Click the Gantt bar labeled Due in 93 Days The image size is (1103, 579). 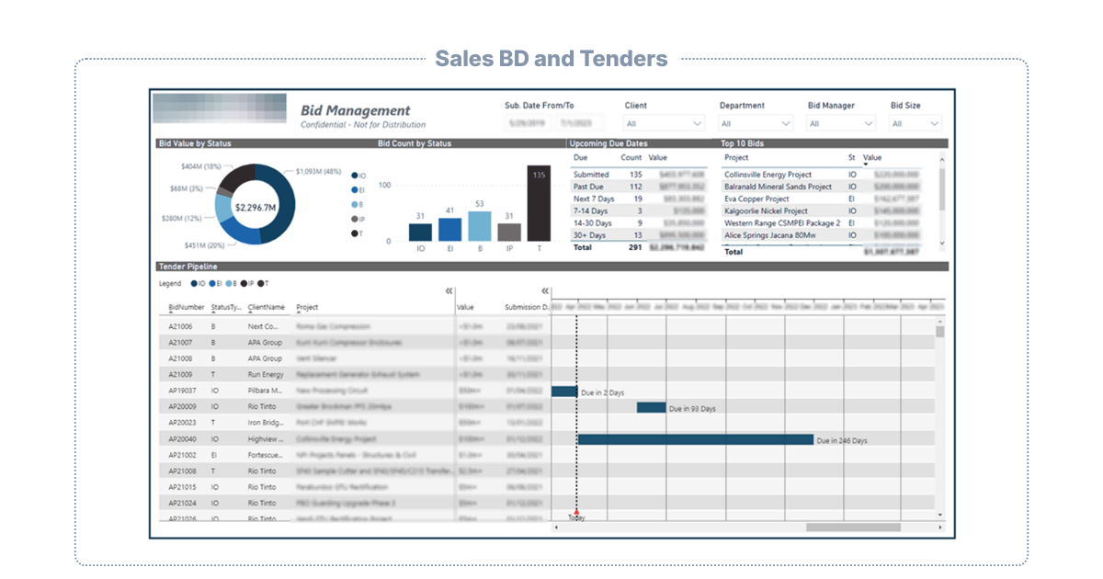pyautogui.click(x=651, y=407)
